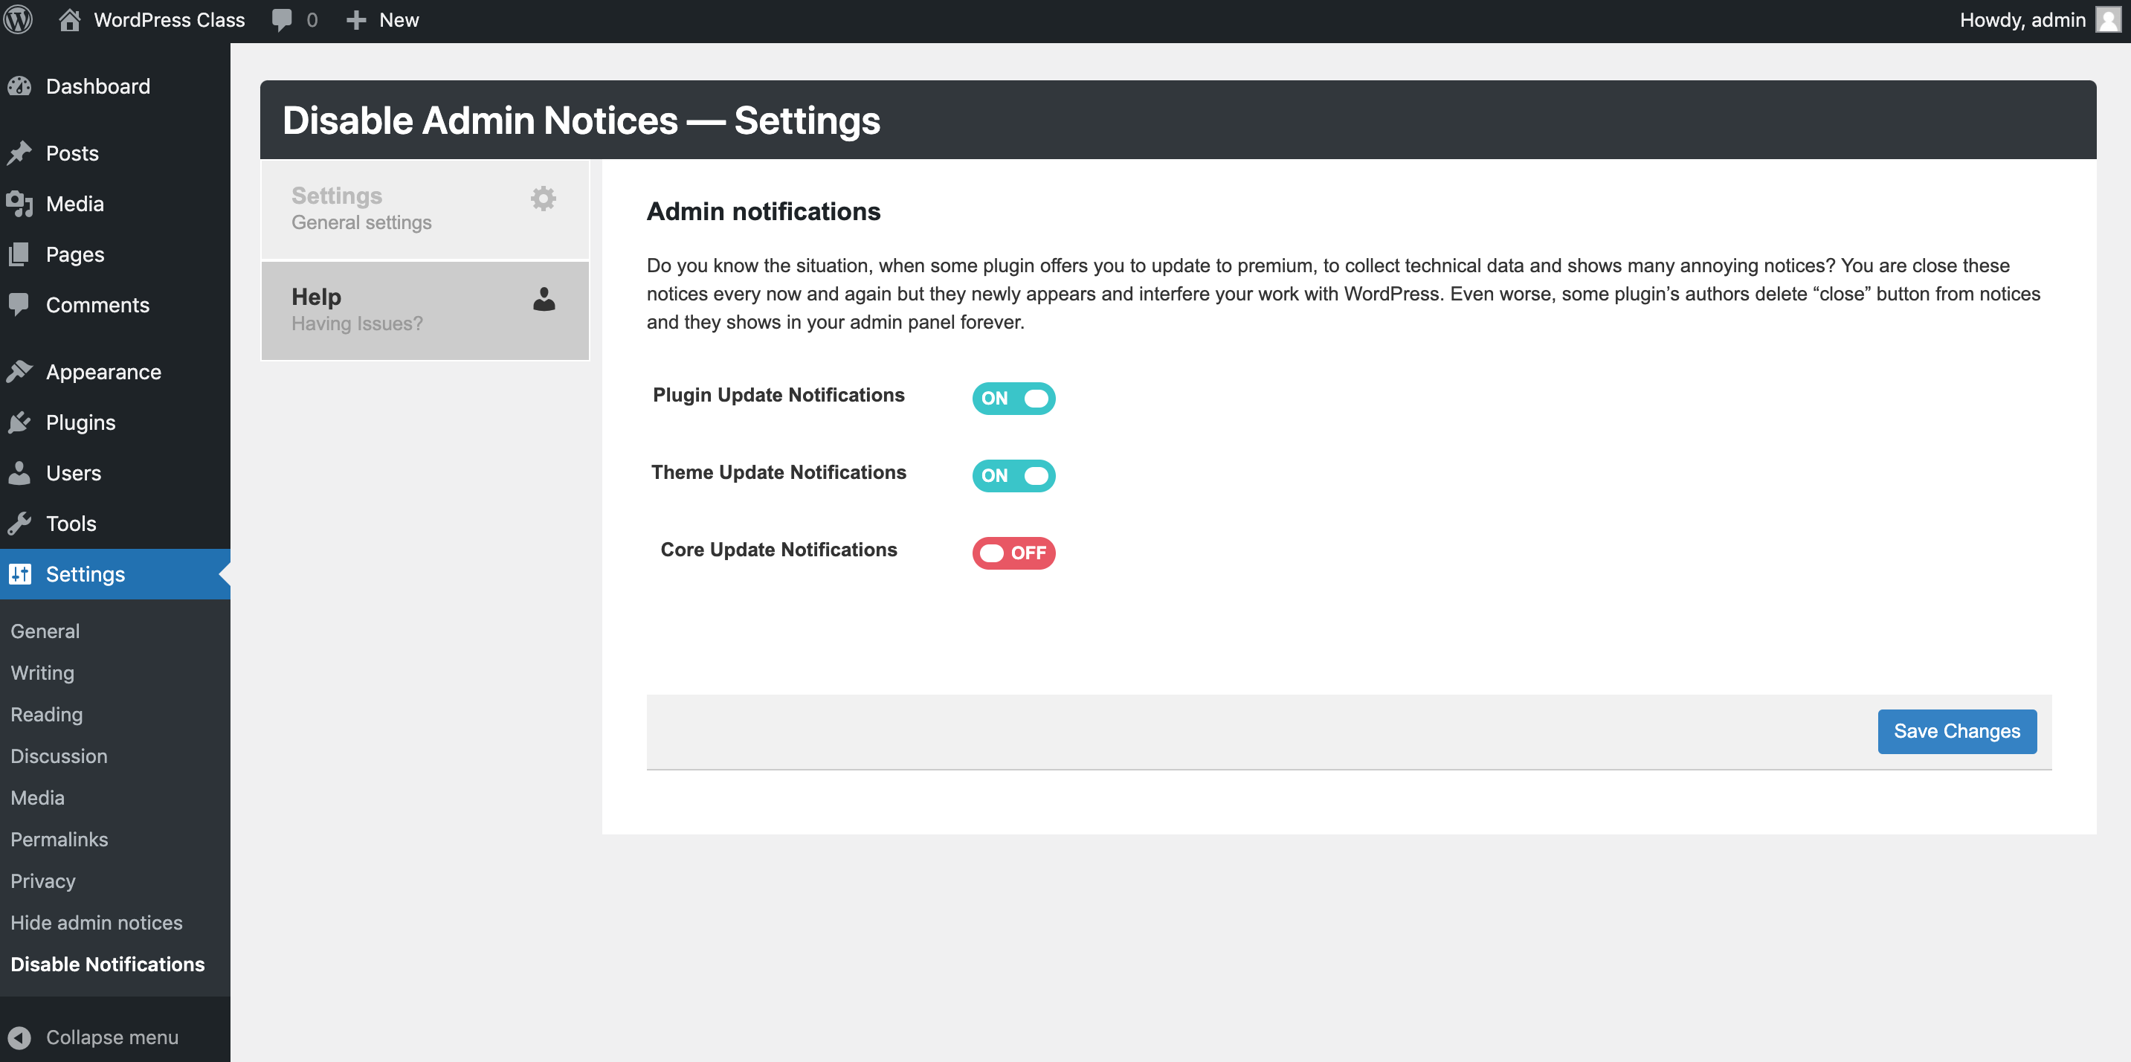Toggle Plugin Update Notifications ON switch

pos(1014,397)
